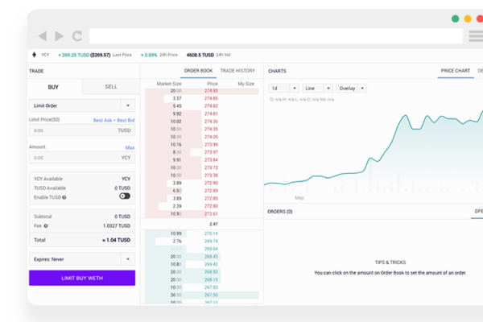Click the 274.85 ask price

[211, 98]
